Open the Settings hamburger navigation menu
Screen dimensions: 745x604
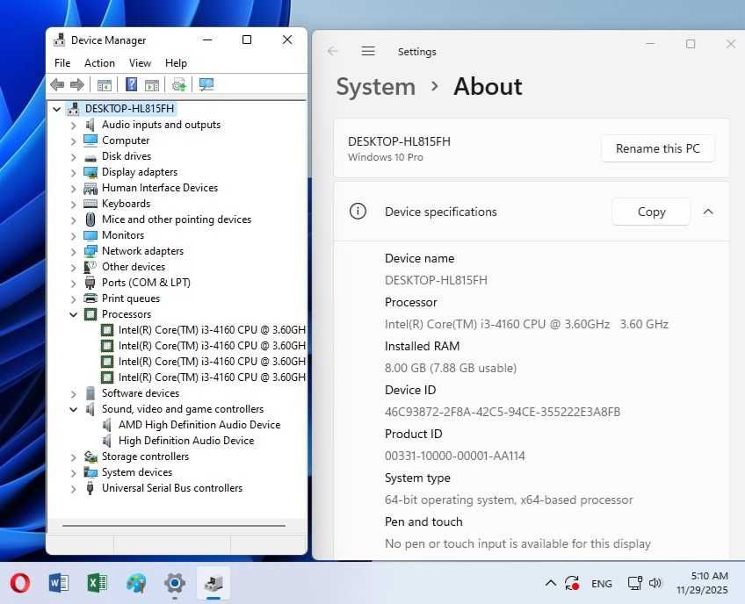point(368,52)
